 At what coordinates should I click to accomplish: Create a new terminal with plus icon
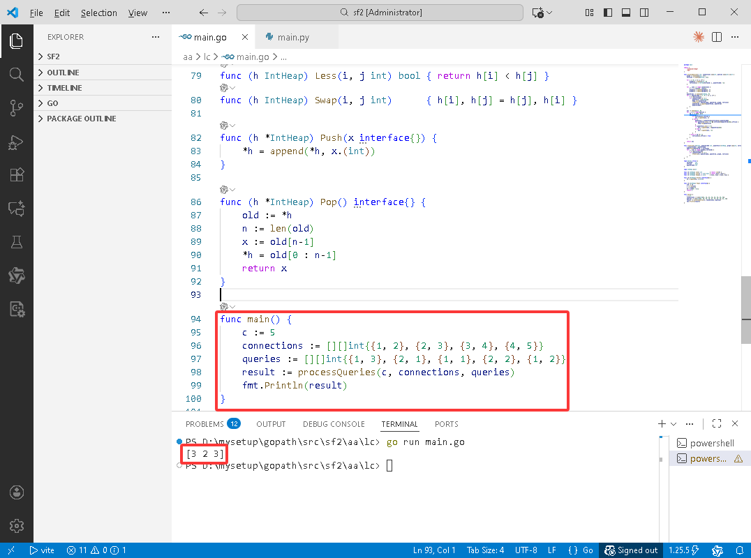click(662, 423)
